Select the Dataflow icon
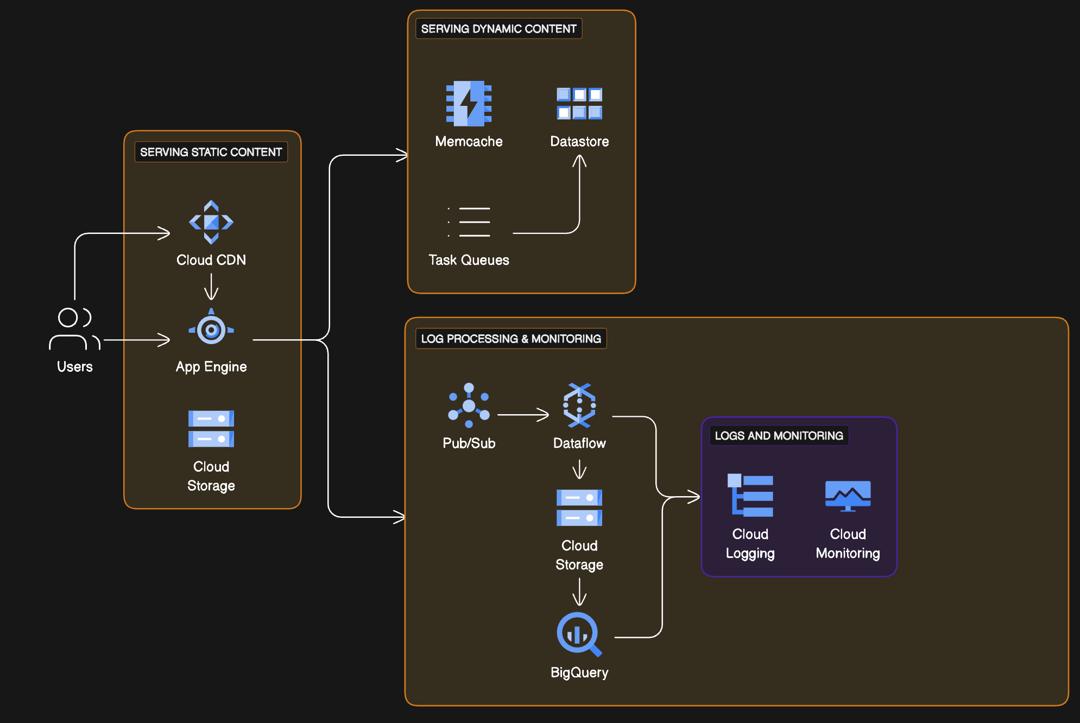This screenshot has width=1080, height=723. (x=579, y=405)
